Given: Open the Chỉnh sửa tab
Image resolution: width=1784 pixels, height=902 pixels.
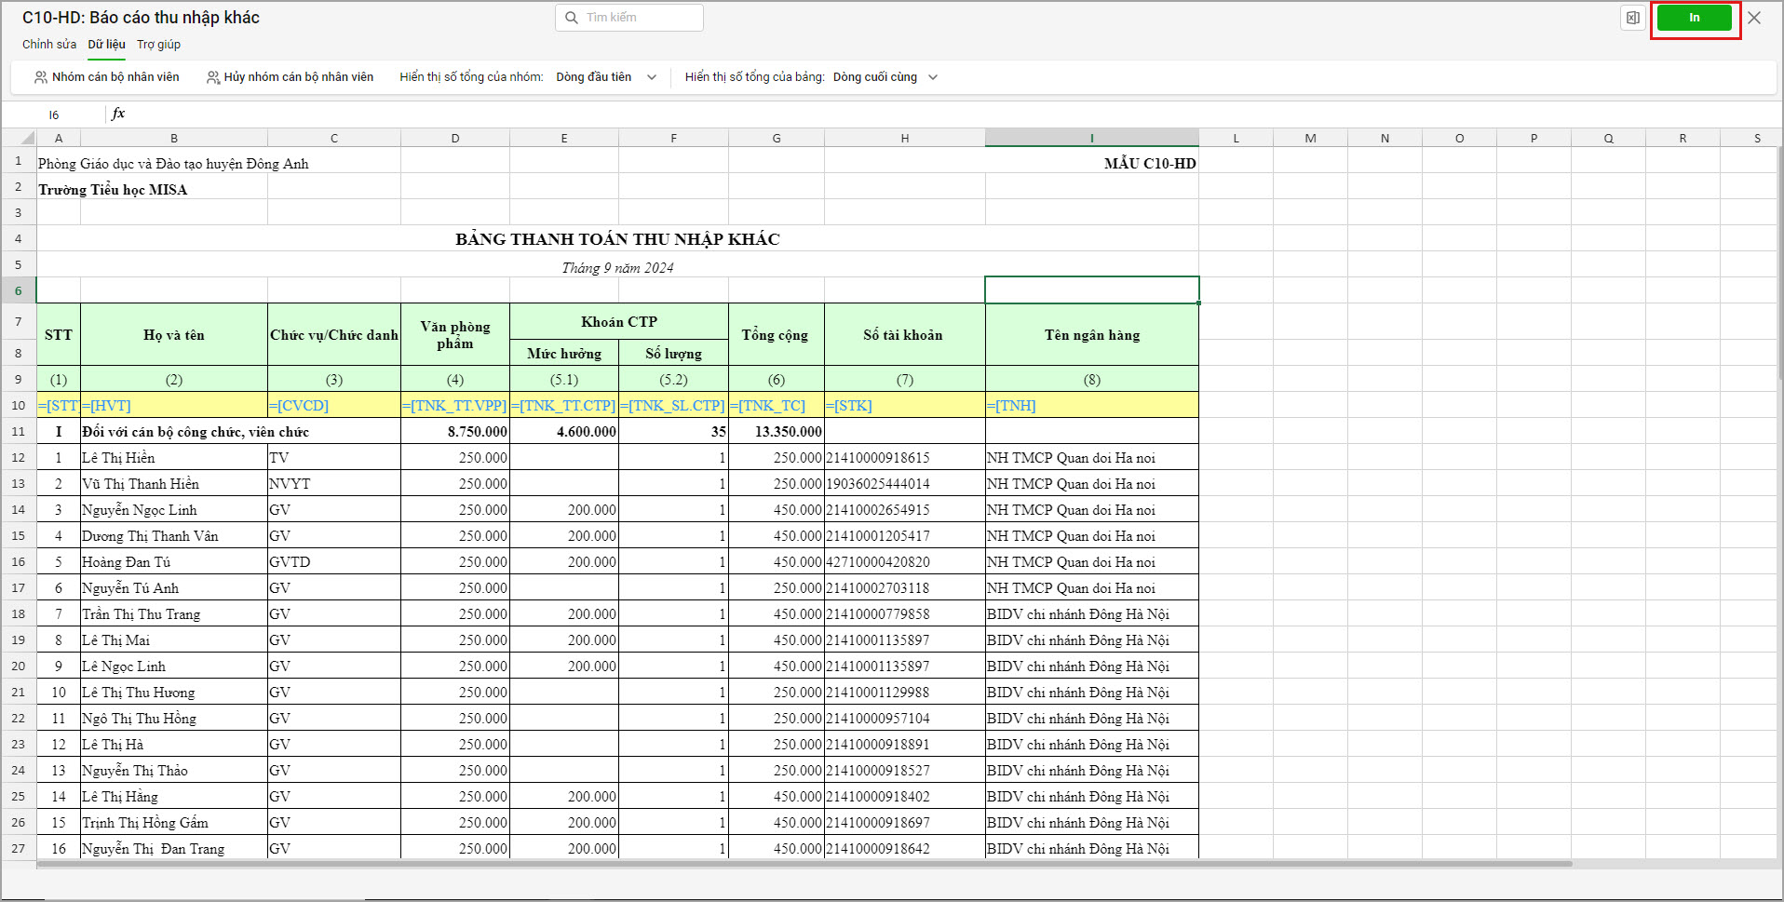Looking at the screenshot, I should click(x=49, y=45).
